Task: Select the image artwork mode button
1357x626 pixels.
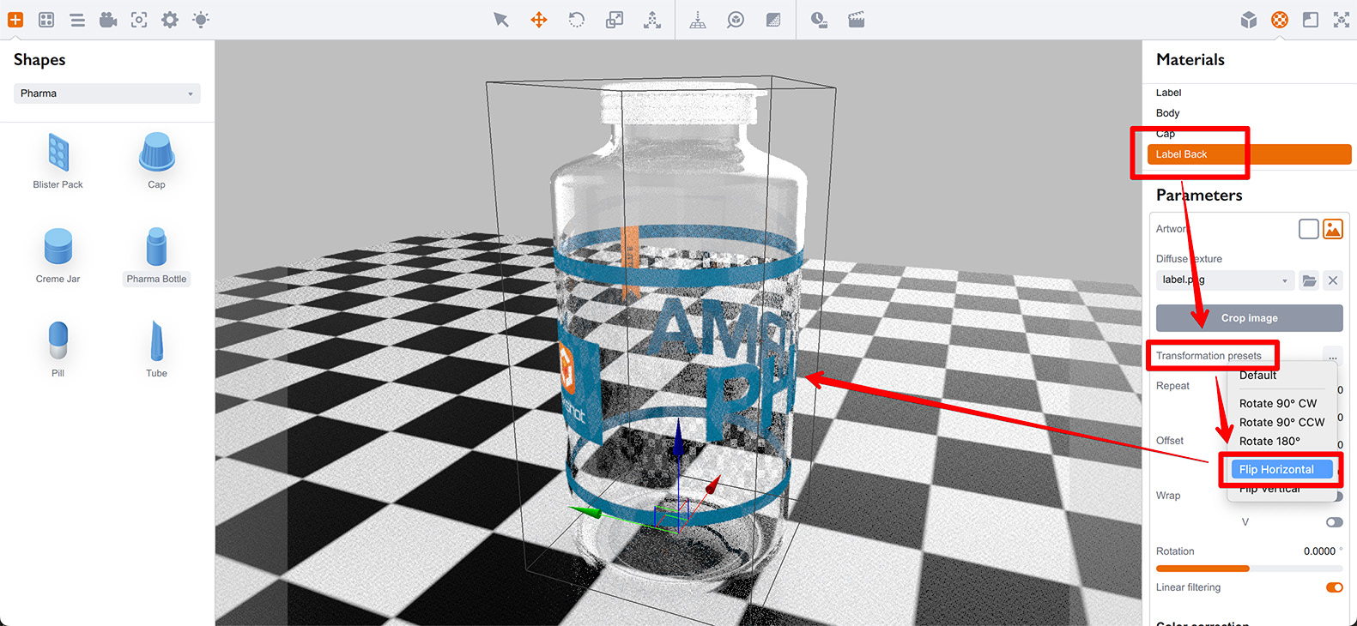Action: click(x=1333, y=229)
